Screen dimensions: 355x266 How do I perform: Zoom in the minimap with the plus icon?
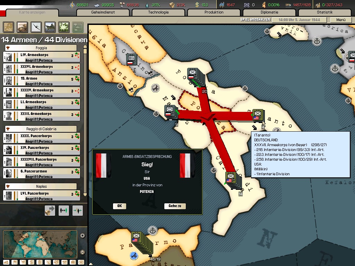(83, 236)
